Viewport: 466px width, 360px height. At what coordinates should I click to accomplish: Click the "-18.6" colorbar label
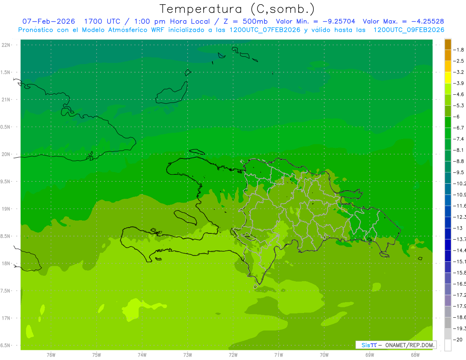[x=460, y=317]
